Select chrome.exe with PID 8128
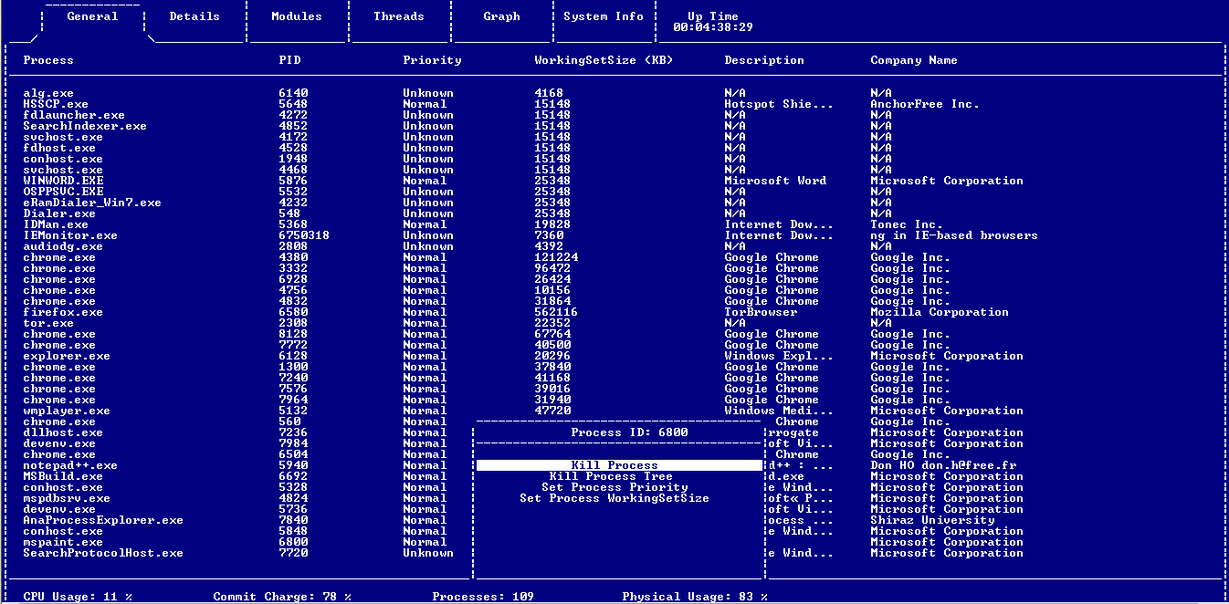Screen dimensions: 1229x604 click(59, 334)
